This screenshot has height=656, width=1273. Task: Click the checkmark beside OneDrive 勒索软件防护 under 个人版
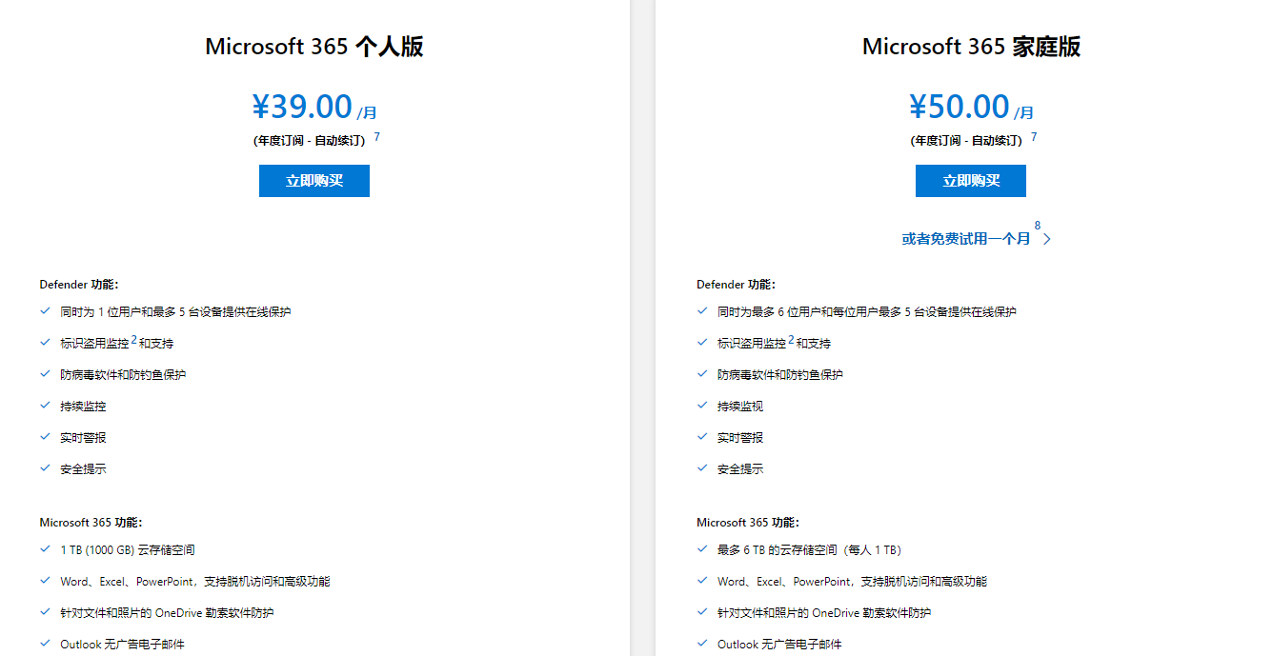pos(45,612)
